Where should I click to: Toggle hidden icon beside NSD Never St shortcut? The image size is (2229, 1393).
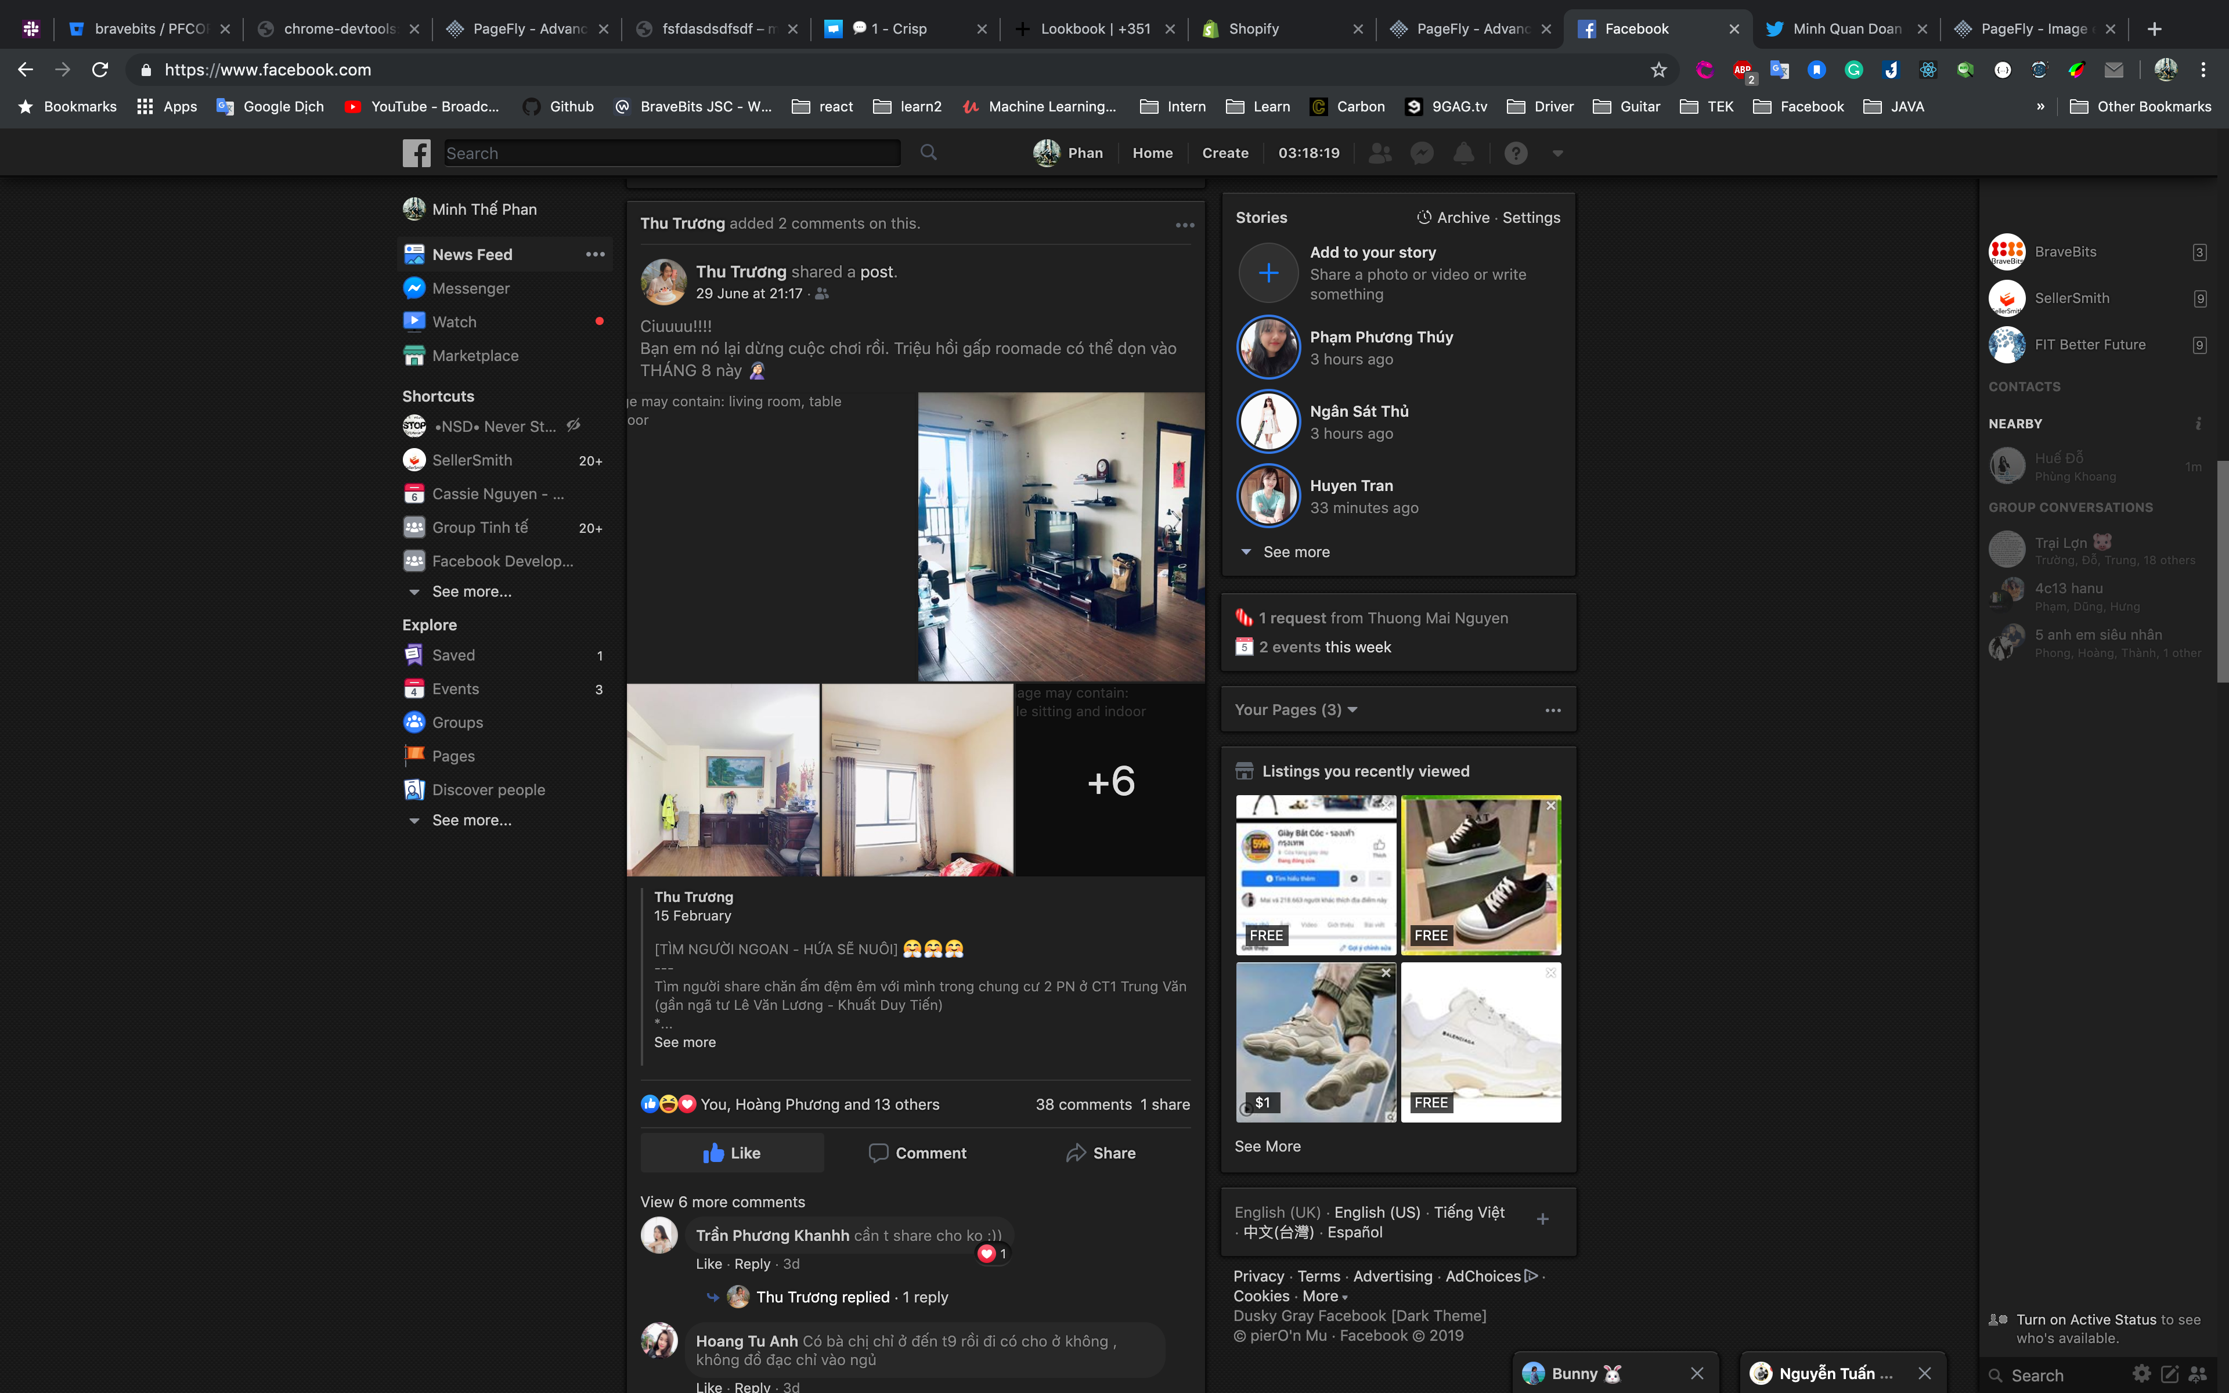[x=573, y=425]
